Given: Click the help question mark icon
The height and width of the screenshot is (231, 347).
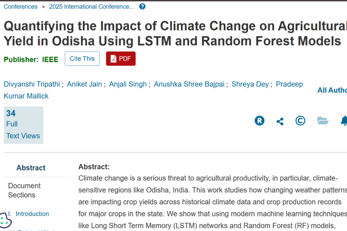Looking at the screenshot, I should (x=142, y=6).
